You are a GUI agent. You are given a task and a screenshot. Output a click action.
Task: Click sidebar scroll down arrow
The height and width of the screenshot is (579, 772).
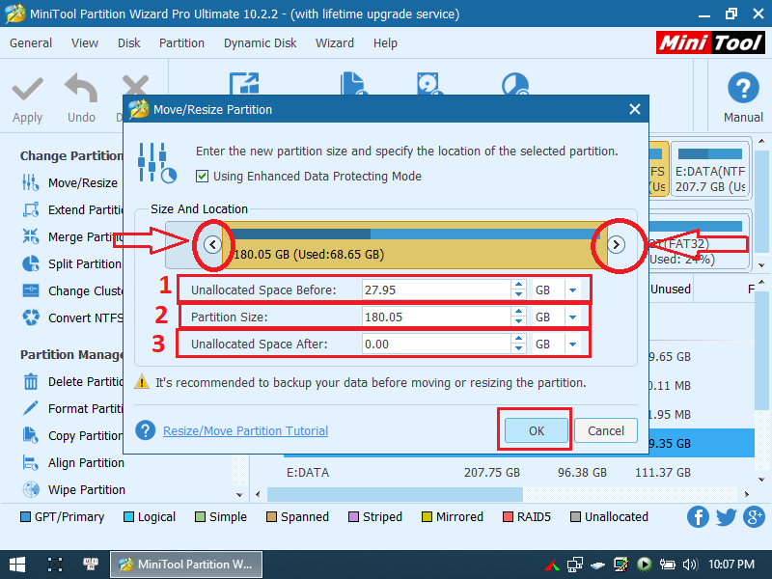[239, 495]
